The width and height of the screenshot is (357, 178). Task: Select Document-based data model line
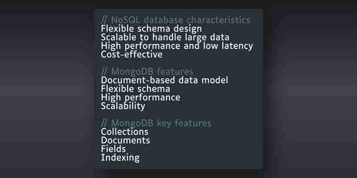(x=164, y=80)
